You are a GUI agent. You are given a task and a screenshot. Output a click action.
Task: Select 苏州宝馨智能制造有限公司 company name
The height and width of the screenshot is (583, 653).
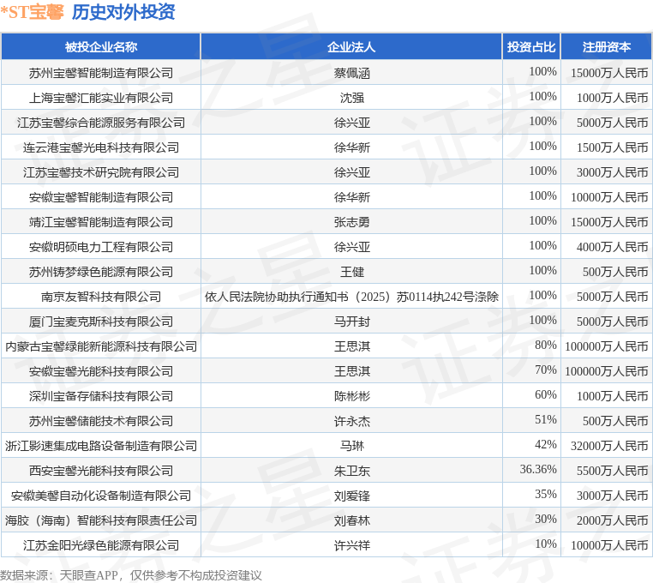click(101, 73)
